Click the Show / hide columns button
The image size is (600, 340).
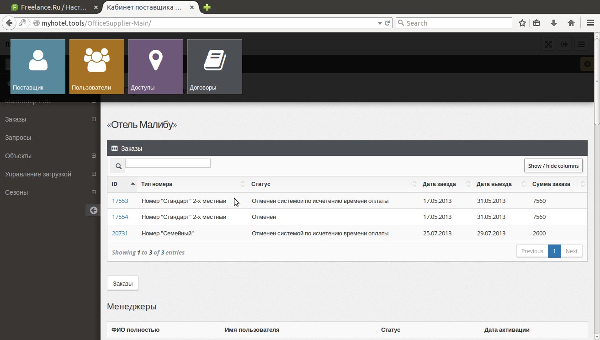(553, 165)
